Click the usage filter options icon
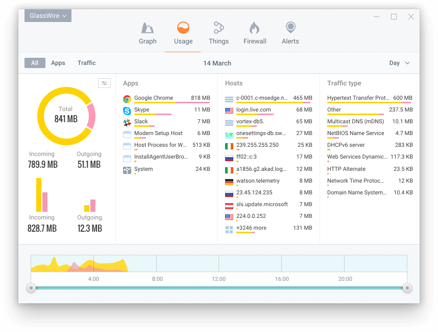 tap(105, 83)
